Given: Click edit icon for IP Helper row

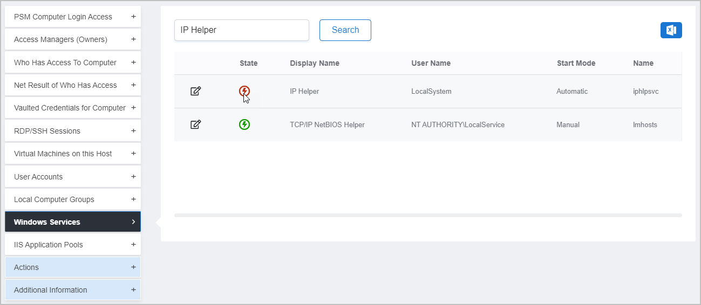Looking at the screenshot, I should click(196, 91).
